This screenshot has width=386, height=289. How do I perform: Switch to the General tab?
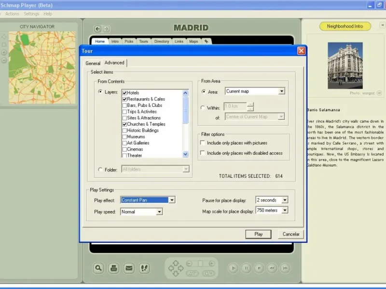[93, 63]
